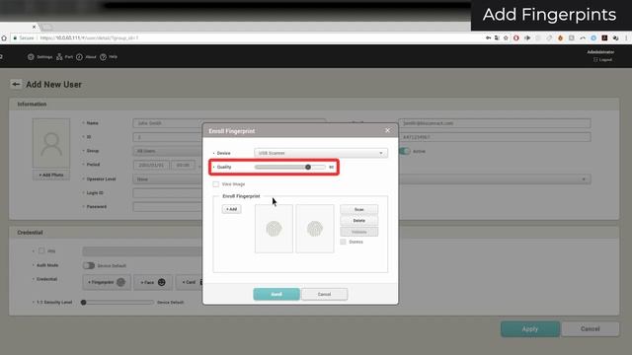Click the red Opera-style extension icon
Viewport: 632px width, 355px height.
coord(516,37)
